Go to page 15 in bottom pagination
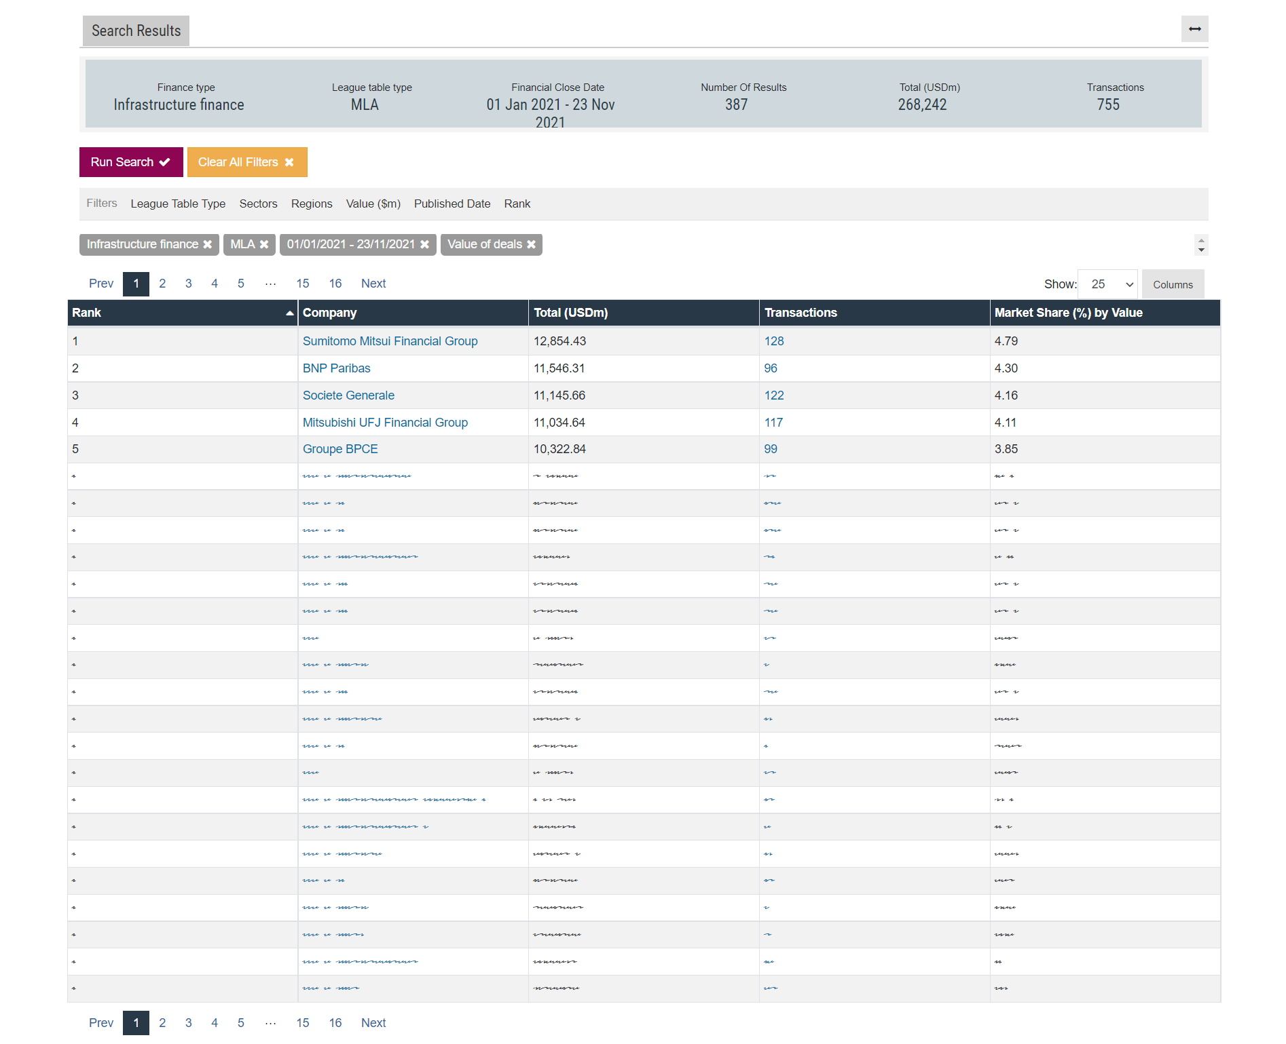This screenshot has width=1286, height=1044. (x=303, y=1023)
